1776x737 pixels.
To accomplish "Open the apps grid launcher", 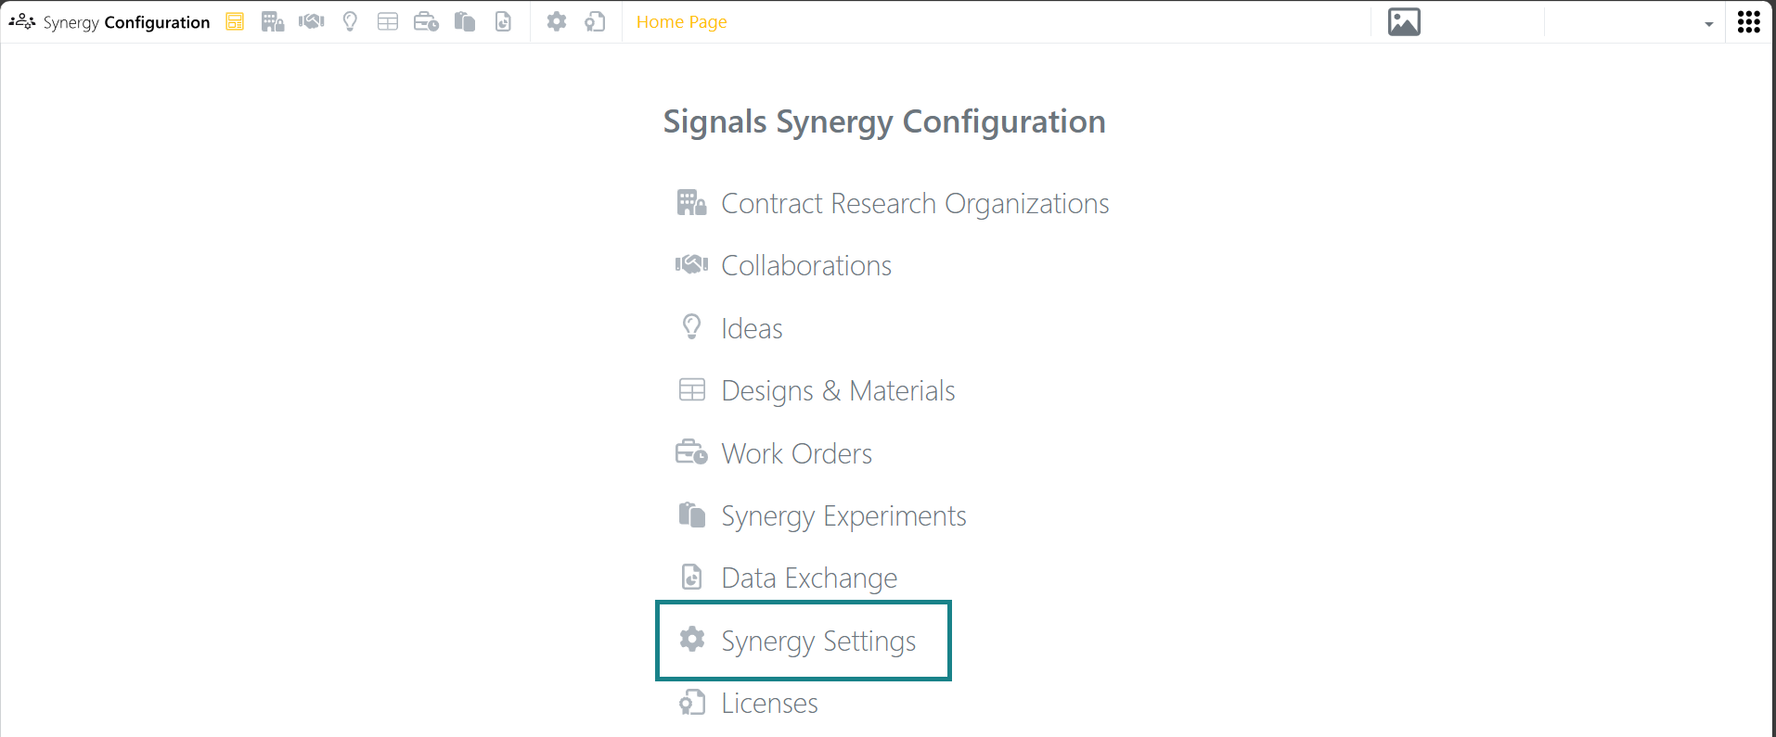I will (1749, 21).
